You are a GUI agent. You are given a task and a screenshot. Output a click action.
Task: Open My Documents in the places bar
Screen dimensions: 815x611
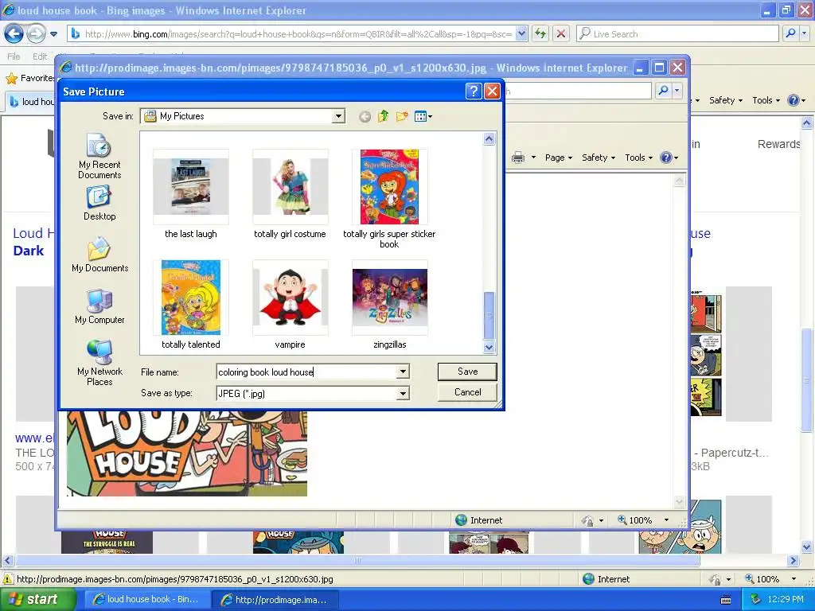pyautogui.click(x=99, y=255)
